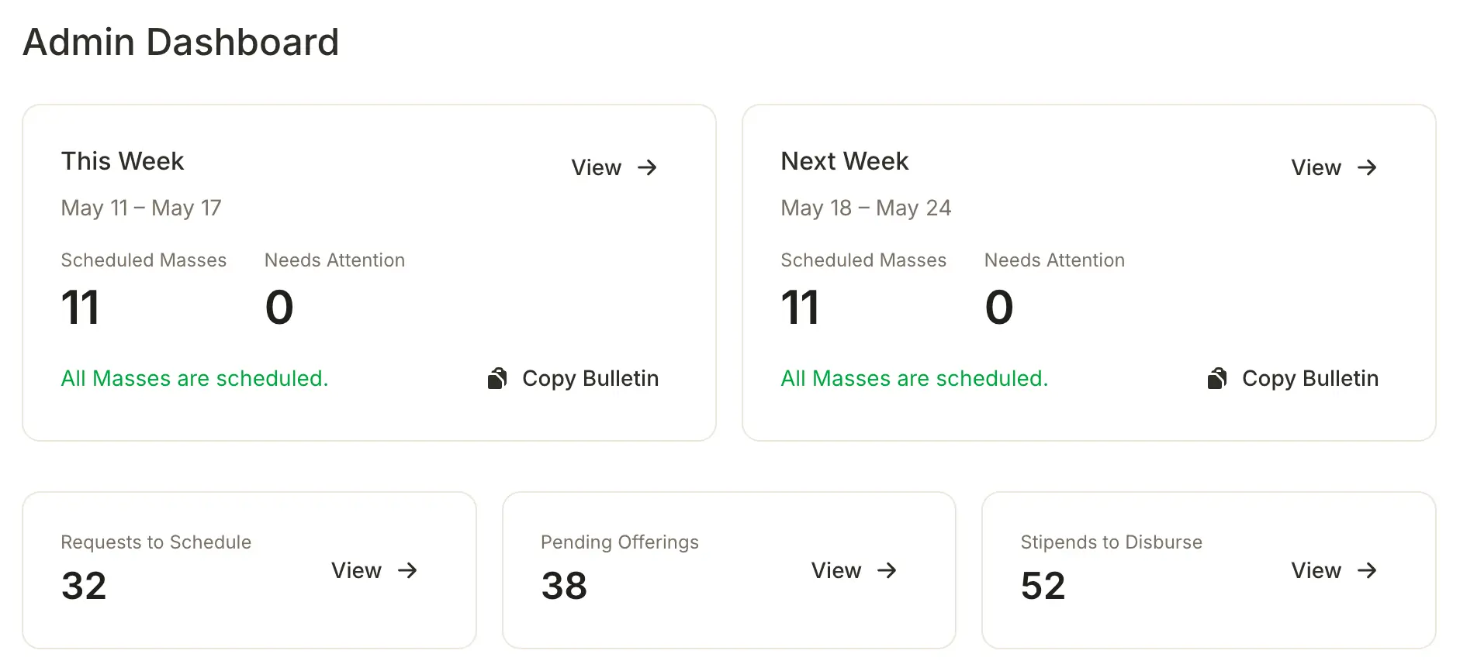Click the Admin Dashboard heading
Screen dimensions: 1460x671
click(x=181, y=42)
